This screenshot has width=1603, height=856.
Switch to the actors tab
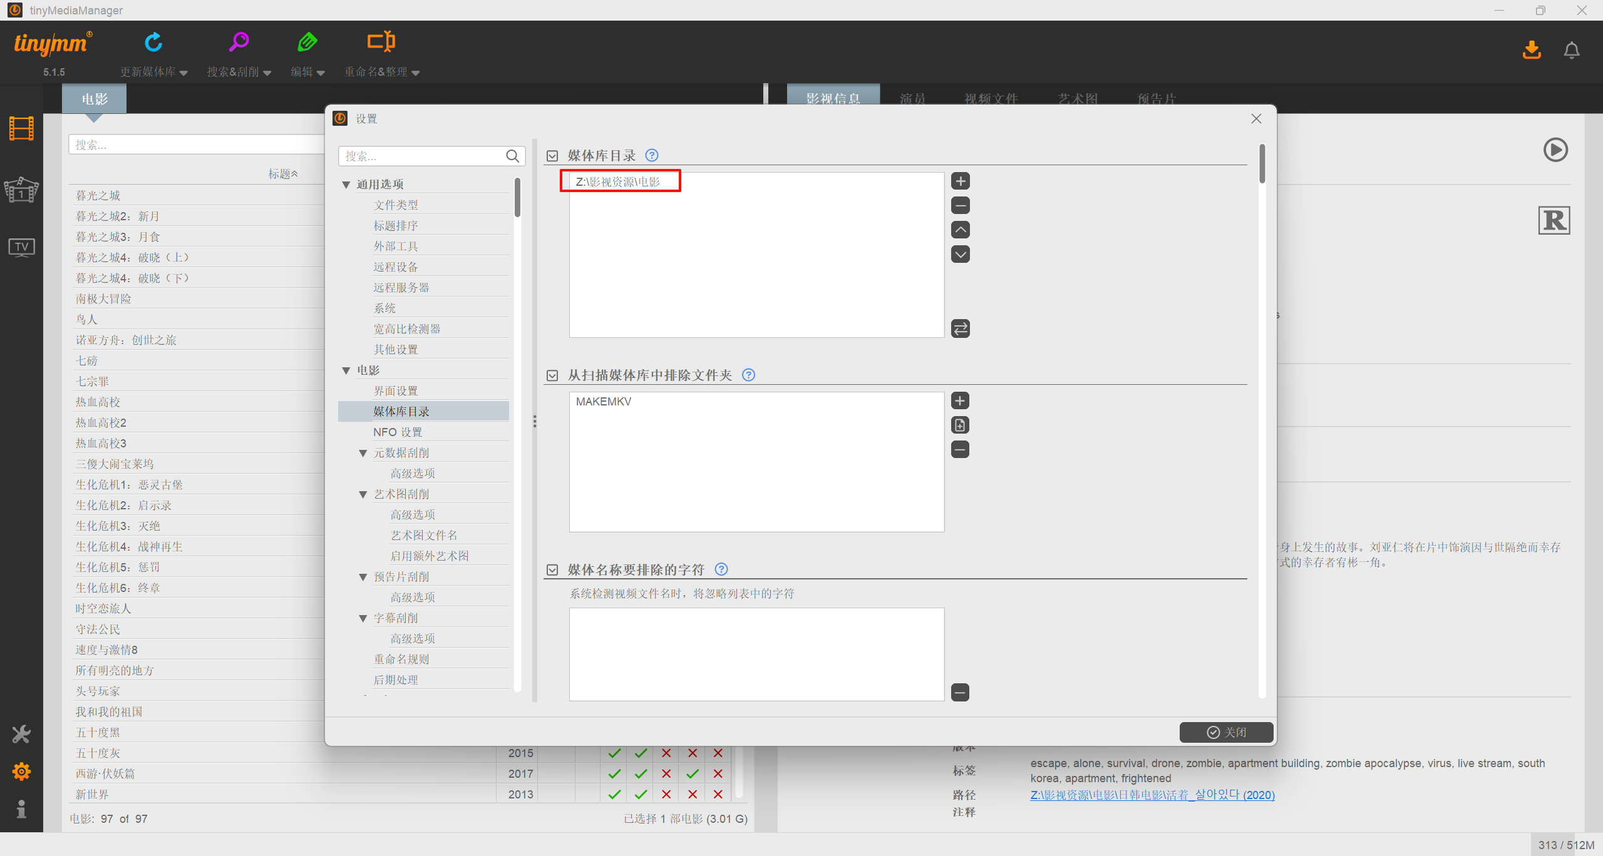(912, 98)
